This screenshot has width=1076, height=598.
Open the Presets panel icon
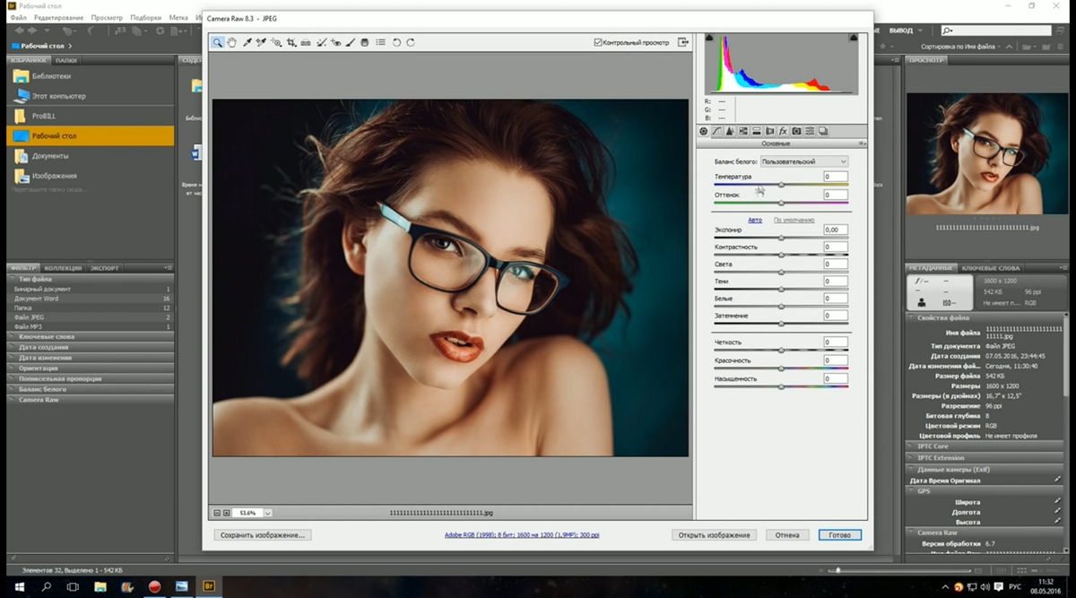click(810, 131)
